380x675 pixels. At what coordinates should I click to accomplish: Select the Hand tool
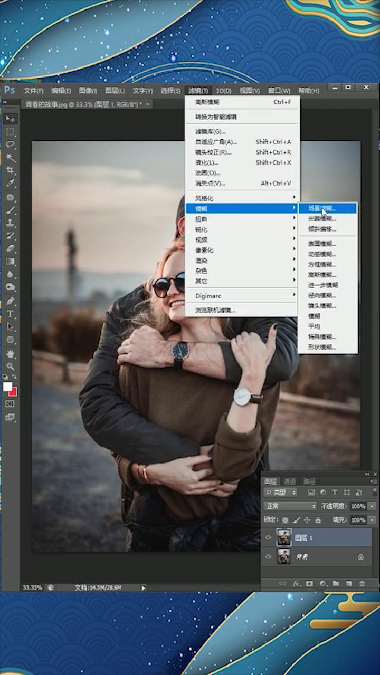pyautogui.click(x=10, y=353)
